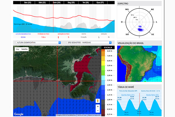Click the wind direction arrow icon
The width and height of the screenshot is (175, 117).
99,37
